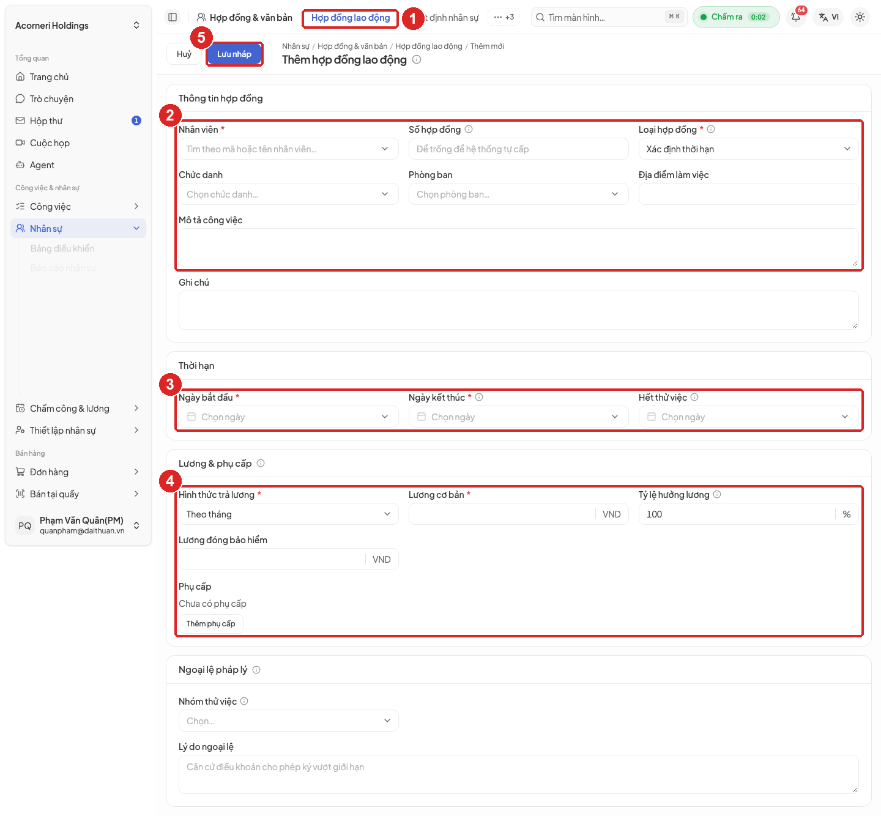Open Agent in the sidebar
Viewport: 881px width, 816px height.
78,165
